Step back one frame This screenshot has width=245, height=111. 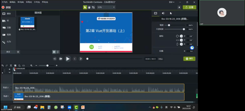(x=55, y=59)
